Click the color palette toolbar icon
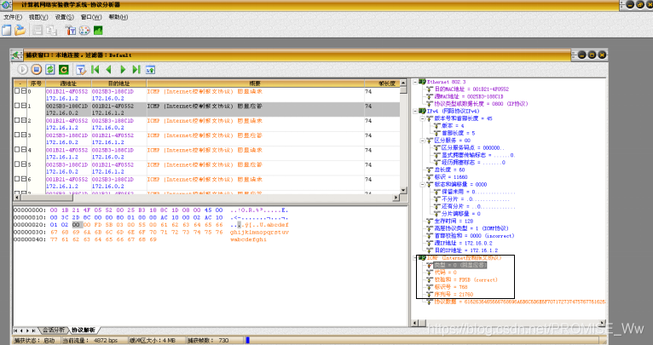The height and width of the screenshot is (345, 653). (x=84, y=30)
